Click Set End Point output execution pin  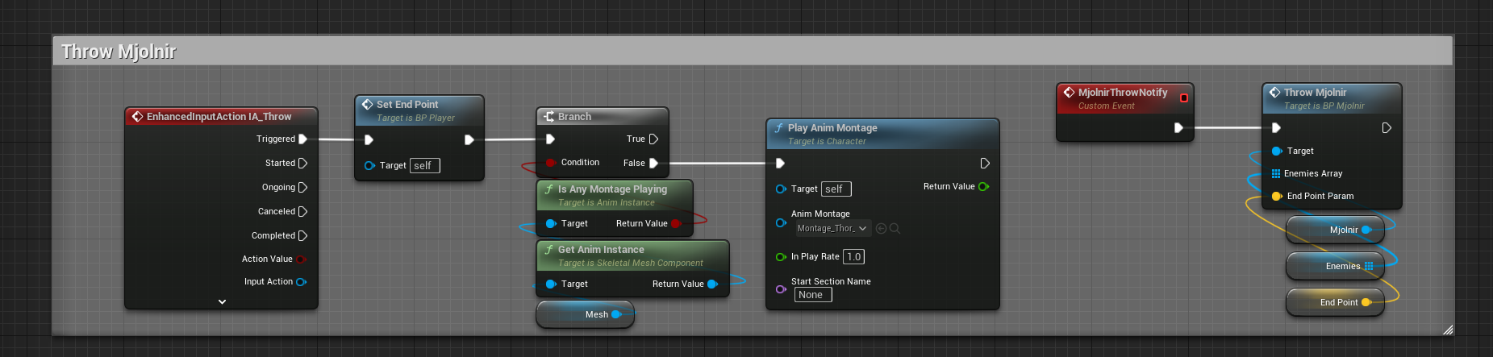point(469,140)
